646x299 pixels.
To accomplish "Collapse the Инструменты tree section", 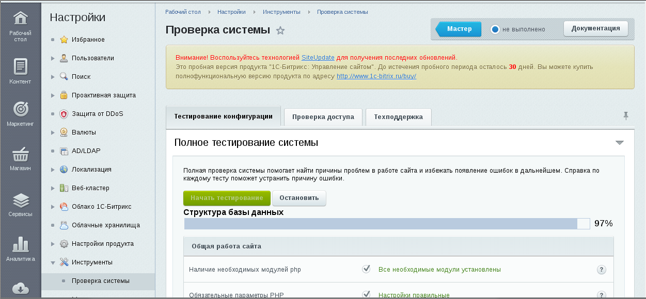I will [x=53, y=262].
